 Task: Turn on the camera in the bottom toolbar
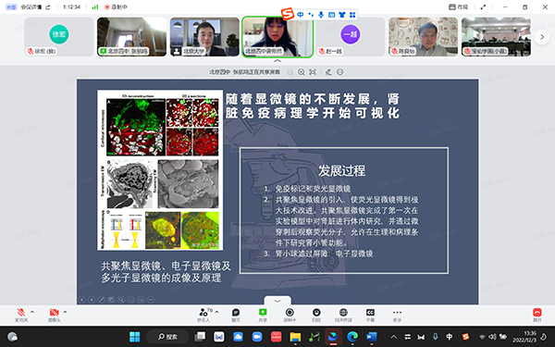55,315
